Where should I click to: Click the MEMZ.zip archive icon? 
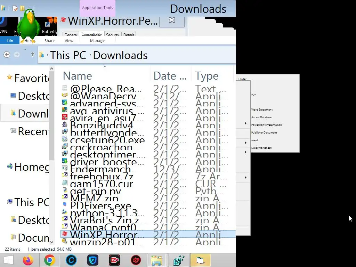(65, 197)
